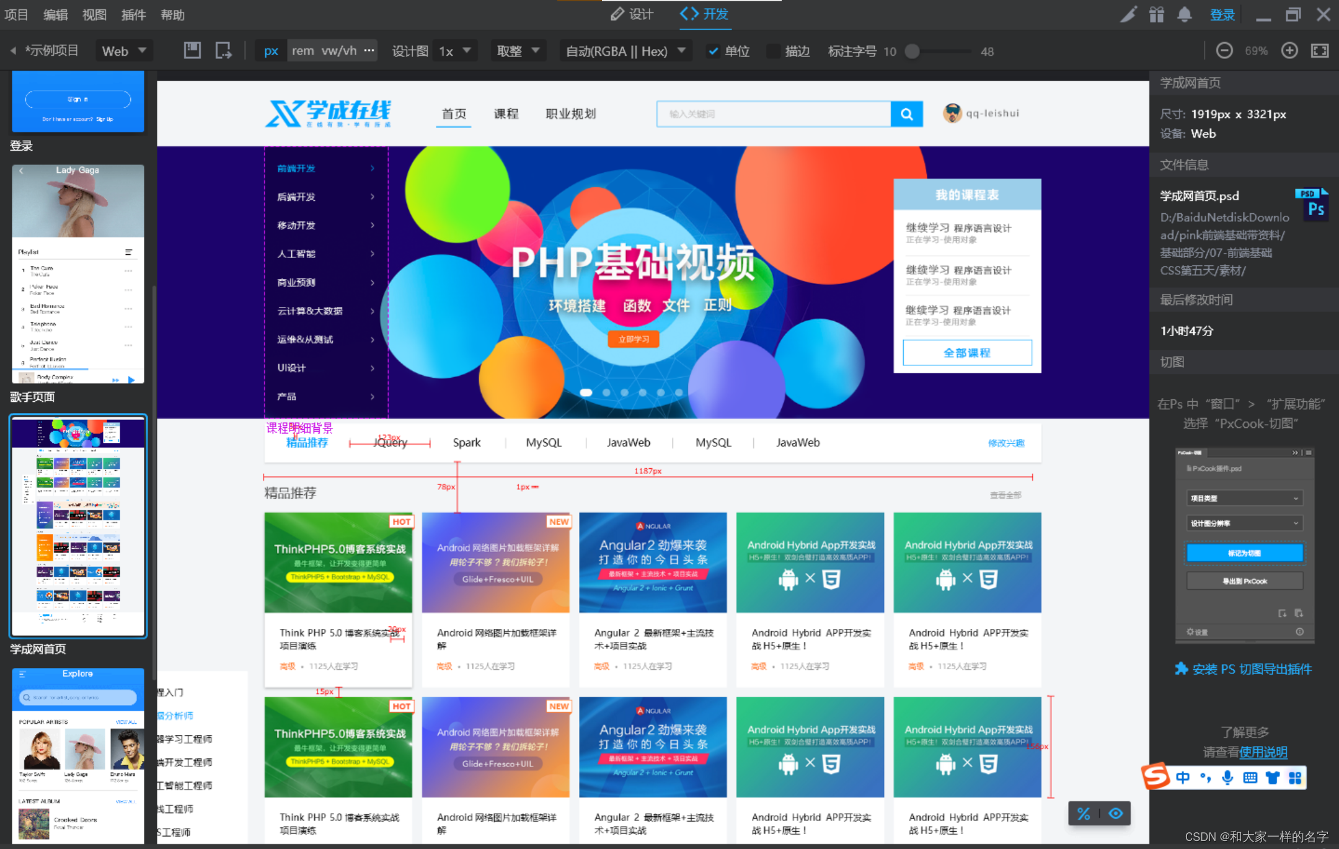This screenshot has width=1339, height=849.
Task: Open the Web platform dropdown
Action: pos(124,51)
